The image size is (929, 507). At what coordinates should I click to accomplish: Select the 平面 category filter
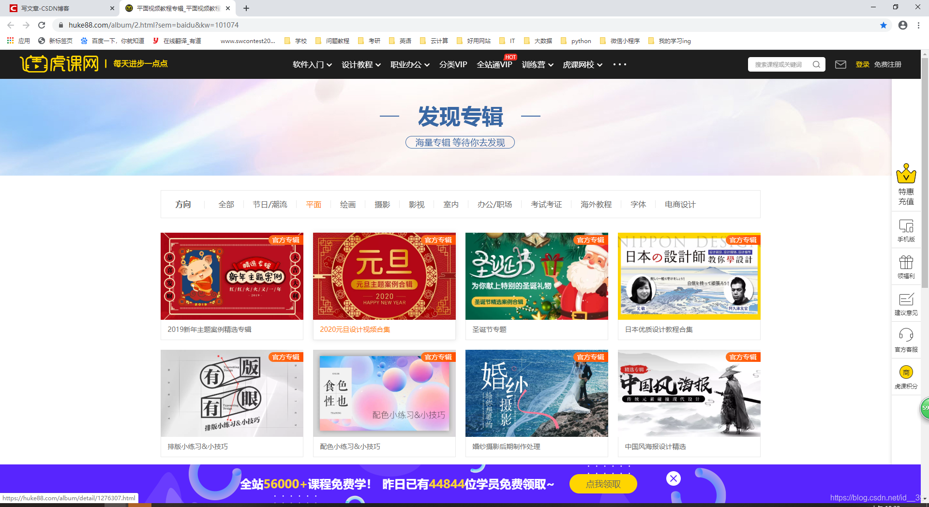pyautogui.click(x=314, y=204)
